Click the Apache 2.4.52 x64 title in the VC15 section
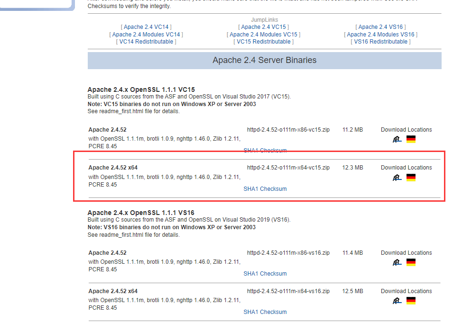 click(x=113, y=168)
